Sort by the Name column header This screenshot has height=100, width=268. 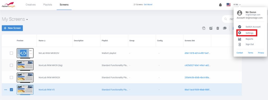pyautogui.click(x=42, y=41)
